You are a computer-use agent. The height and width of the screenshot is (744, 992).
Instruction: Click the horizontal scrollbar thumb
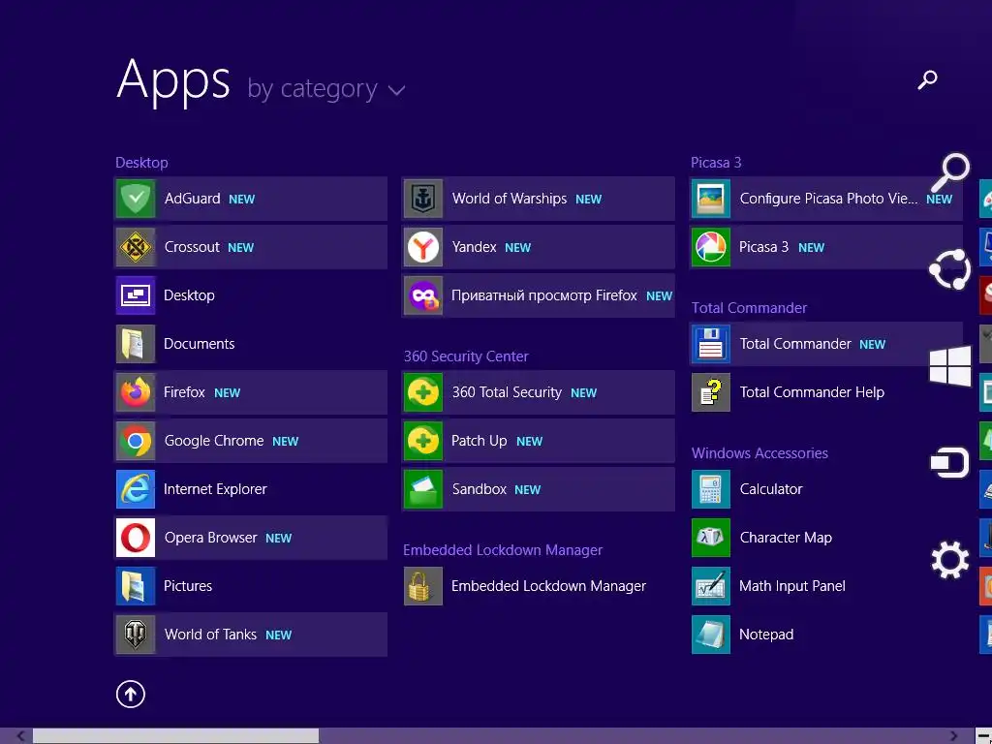(x=176, y=736)
